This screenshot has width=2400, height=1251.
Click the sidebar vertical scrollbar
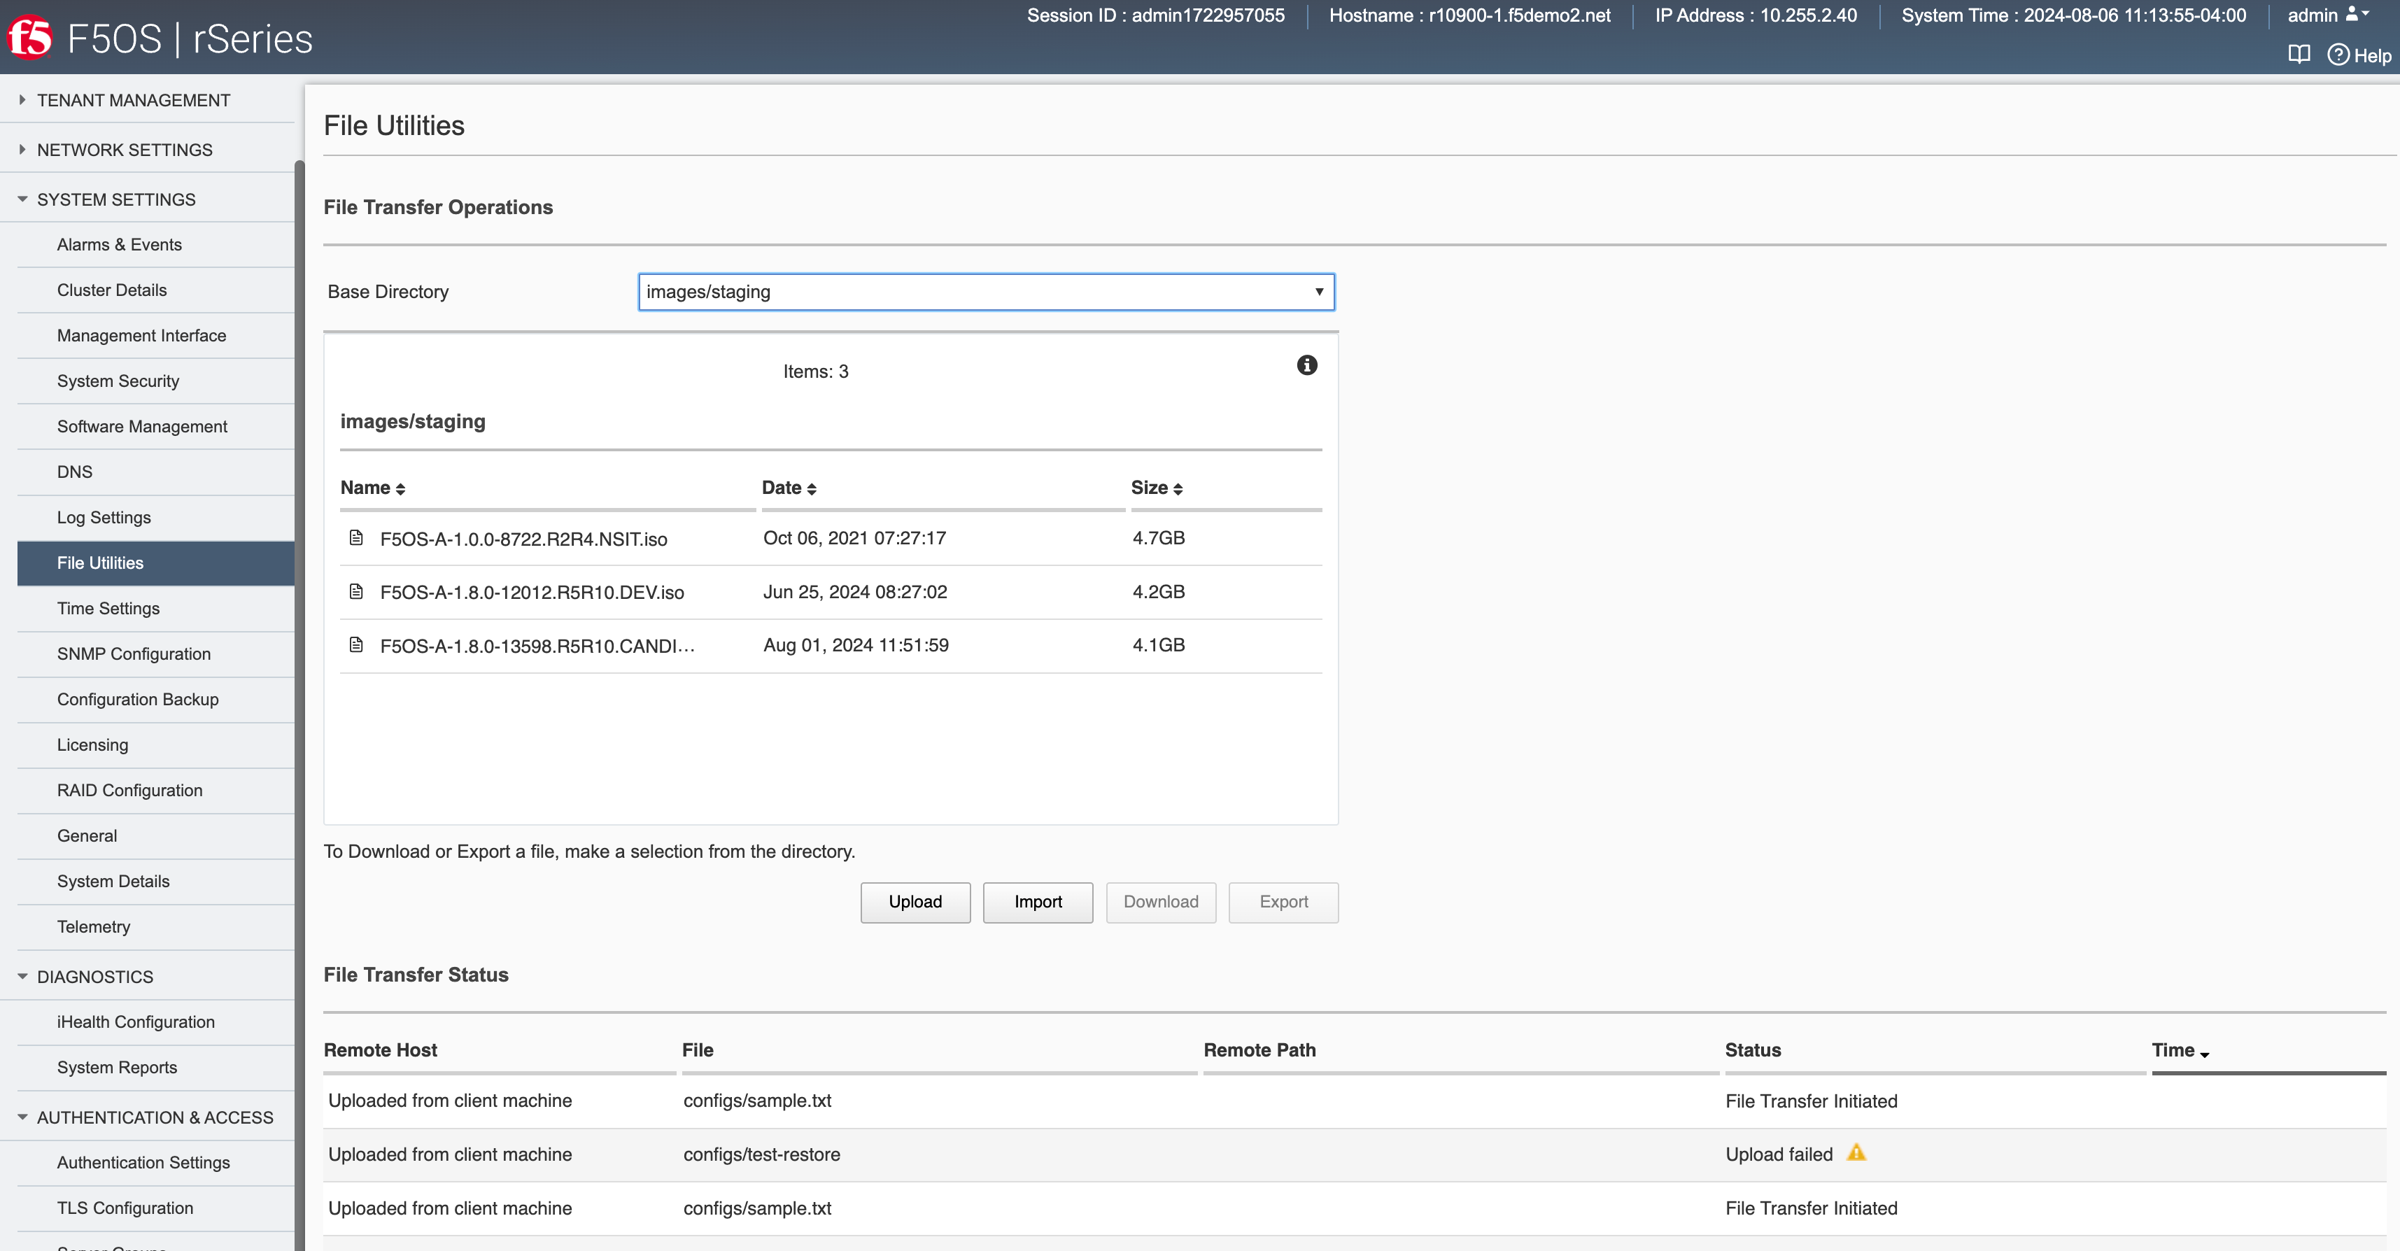pyautogui.click(x=300, y=705)
